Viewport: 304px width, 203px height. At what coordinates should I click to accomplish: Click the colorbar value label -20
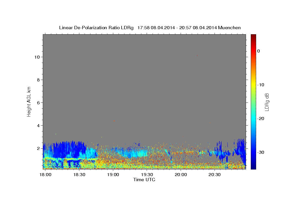tap(260, 119)
